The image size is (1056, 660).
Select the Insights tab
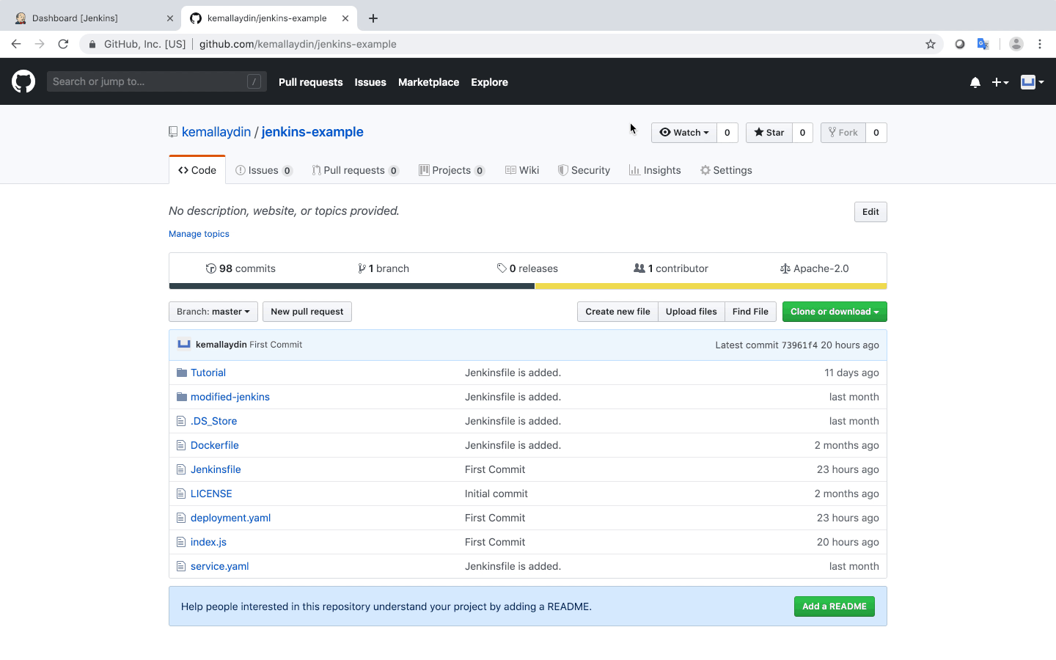tap(655, 170)
